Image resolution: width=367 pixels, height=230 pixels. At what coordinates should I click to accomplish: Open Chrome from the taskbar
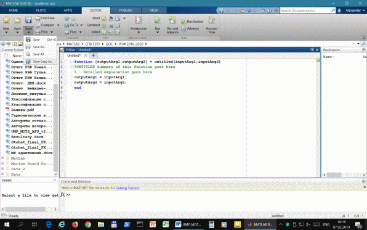[88, 224]
